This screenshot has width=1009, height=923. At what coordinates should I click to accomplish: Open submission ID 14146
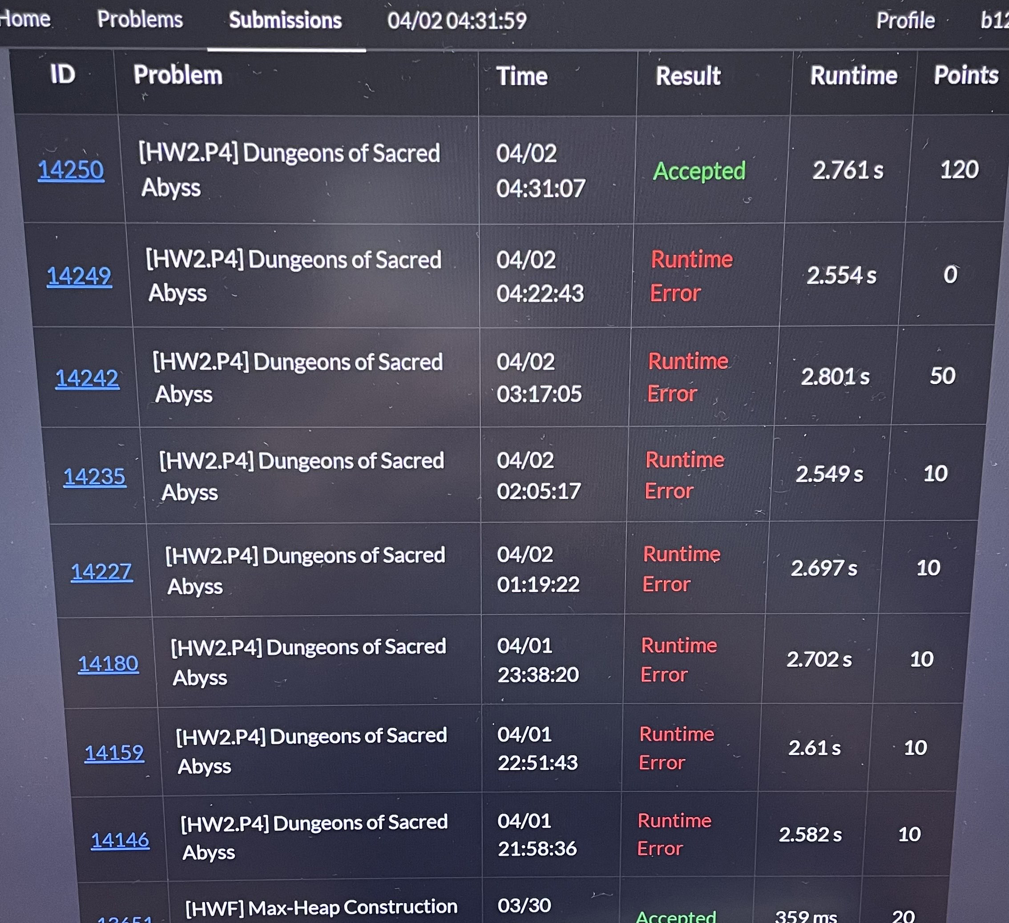tap(120, 840)
